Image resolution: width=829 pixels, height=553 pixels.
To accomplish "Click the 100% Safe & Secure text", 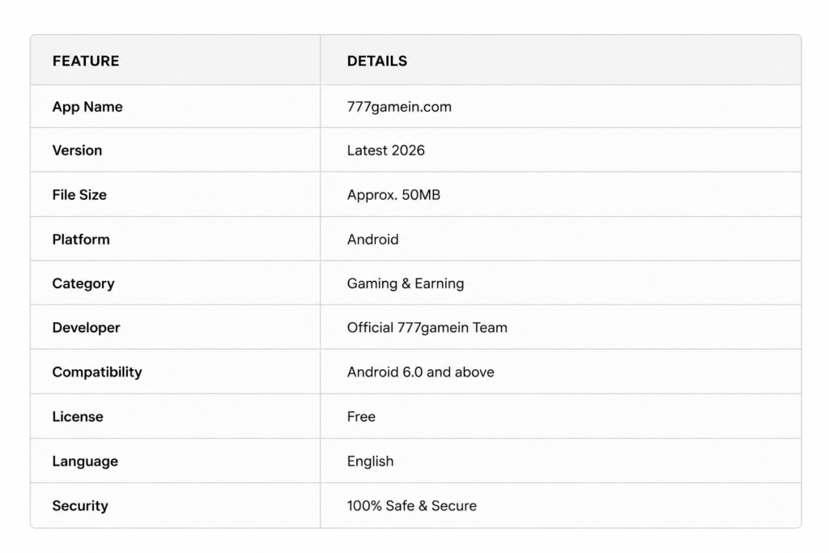I will tap(412, 506).
